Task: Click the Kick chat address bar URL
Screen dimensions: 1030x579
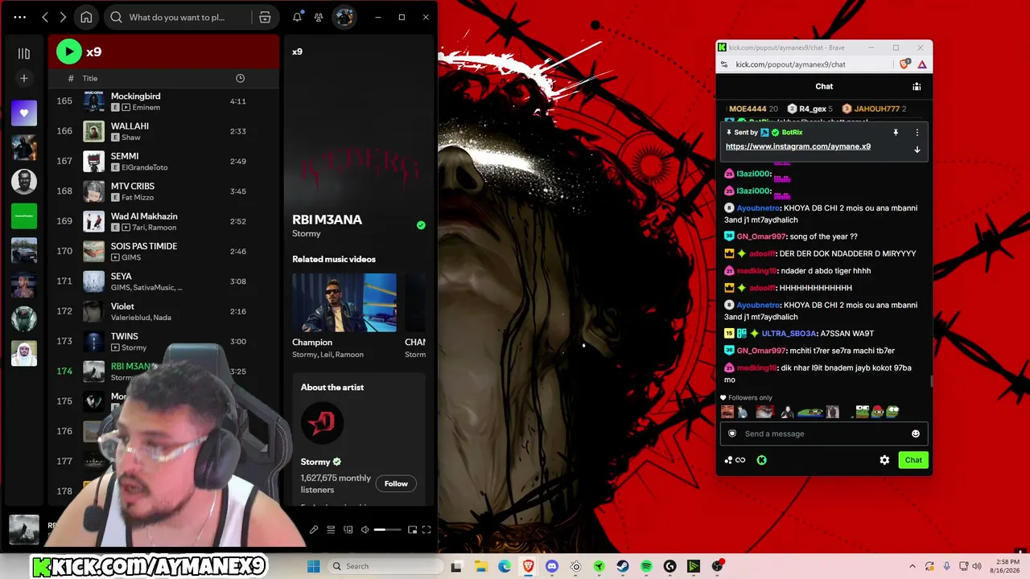Action: pyautogui.click(x=790, y=64)
